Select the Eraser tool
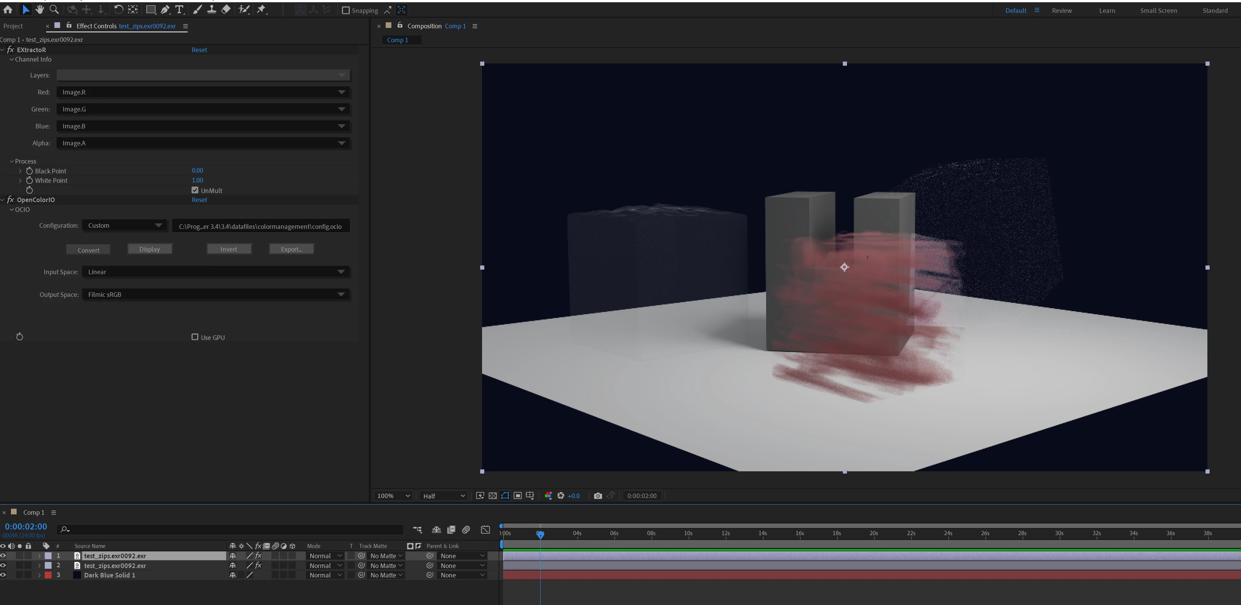The height and width of the screenshot is (605, 1241). [x=226, y=10]
